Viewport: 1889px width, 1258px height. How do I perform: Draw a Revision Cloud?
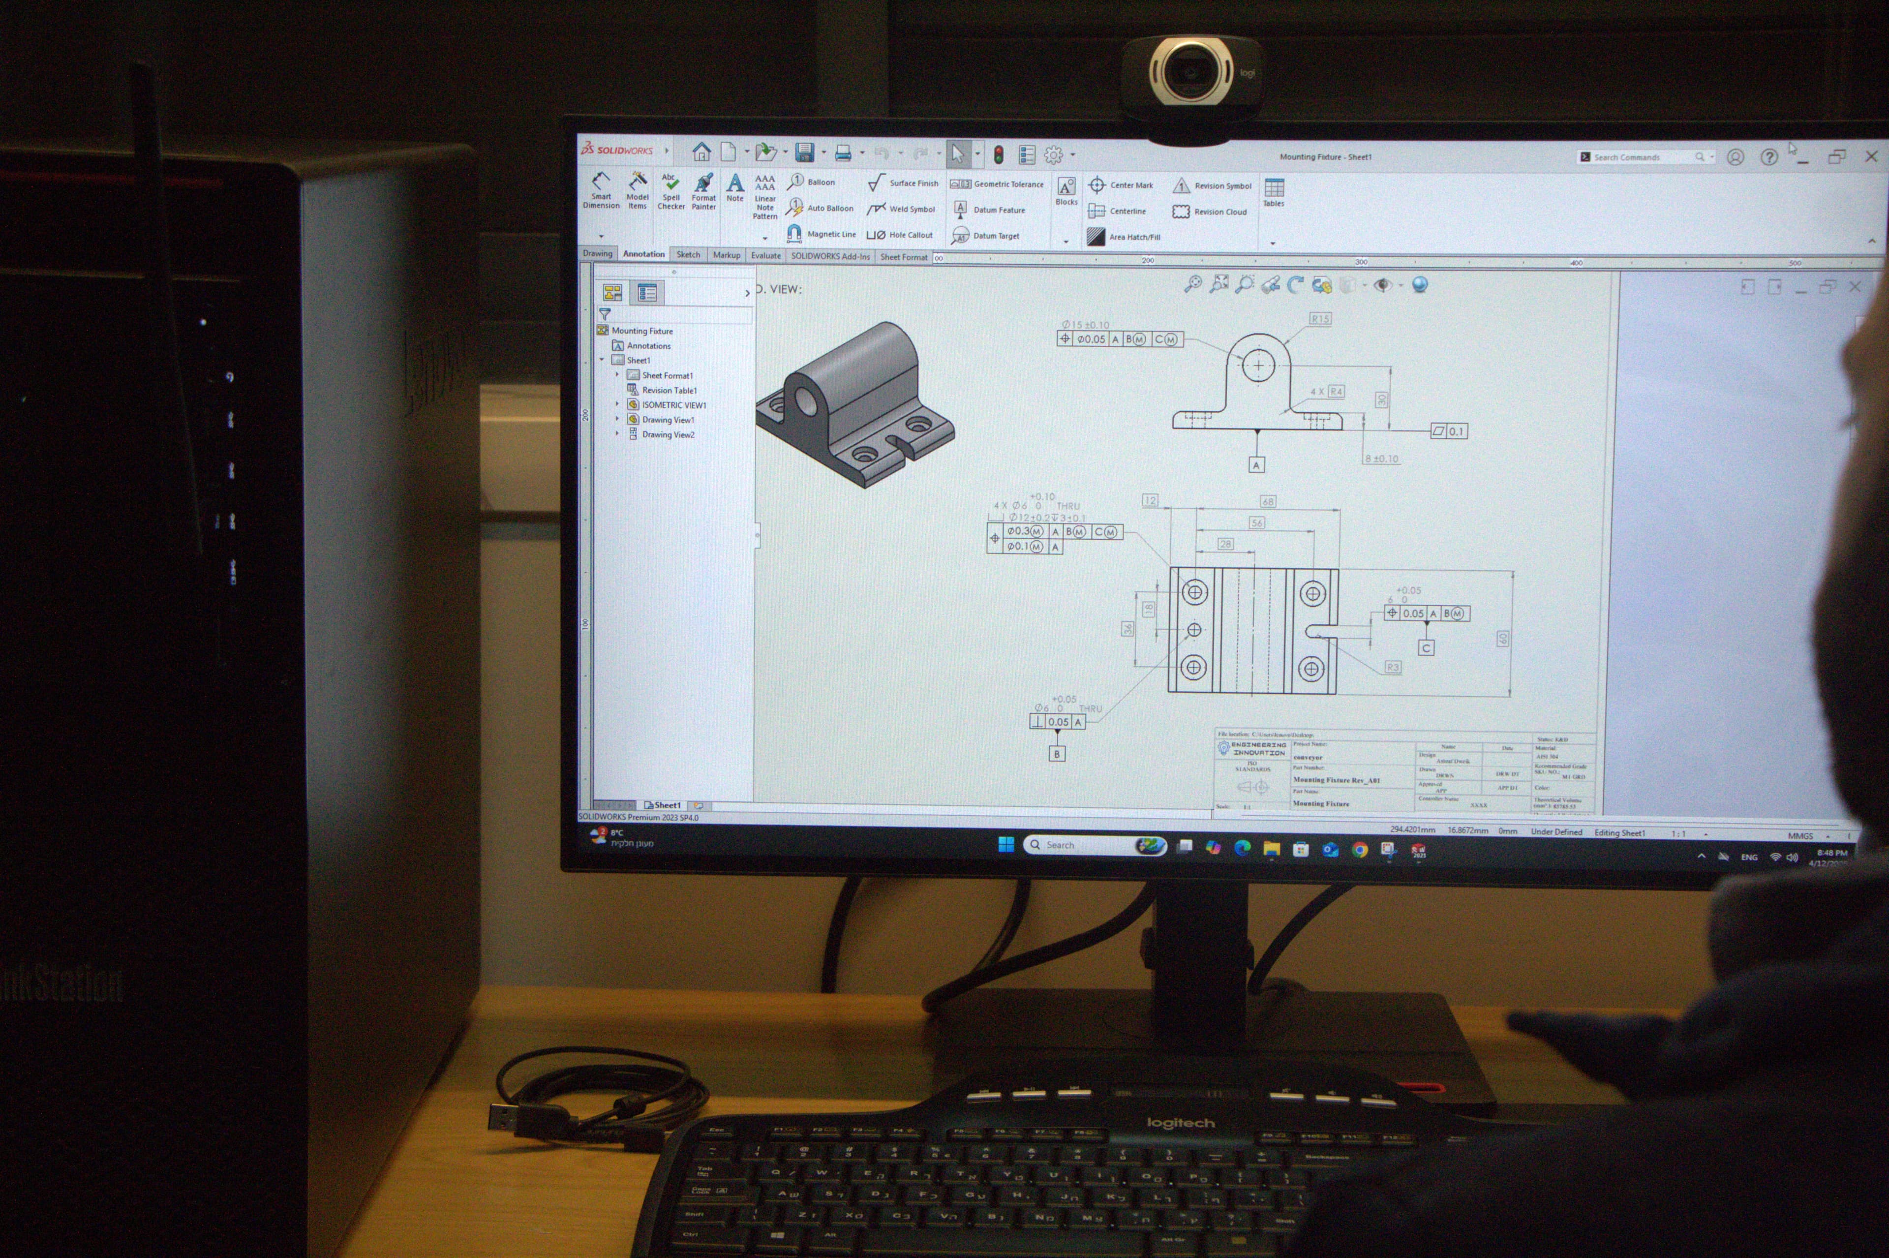pos(1210,212)
